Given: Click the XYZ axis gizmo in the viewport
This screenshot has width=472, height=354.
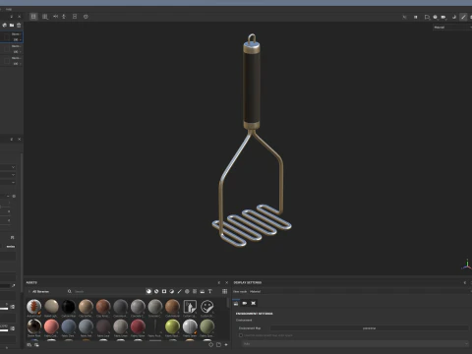Looking at the screenshot, I should coord(466,265).
